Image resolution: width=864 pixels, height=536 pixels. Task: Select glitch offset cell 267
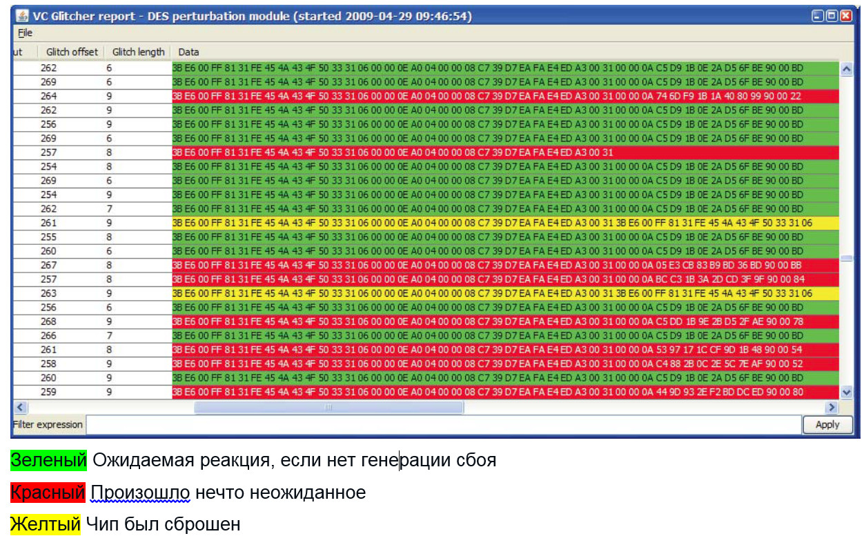49,265
